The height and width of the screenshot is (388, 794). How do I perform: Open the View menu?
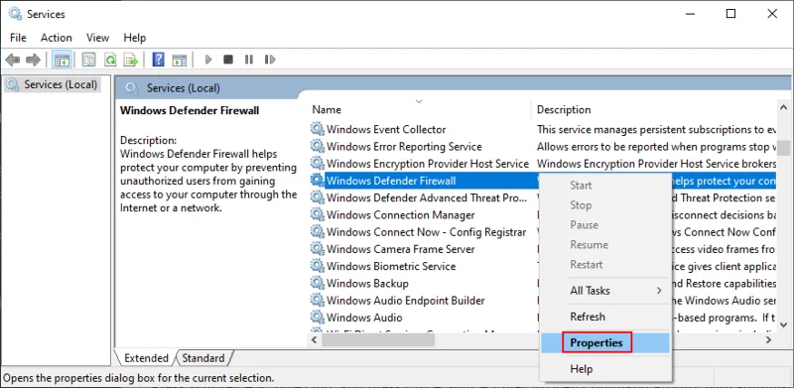(97, 38)
